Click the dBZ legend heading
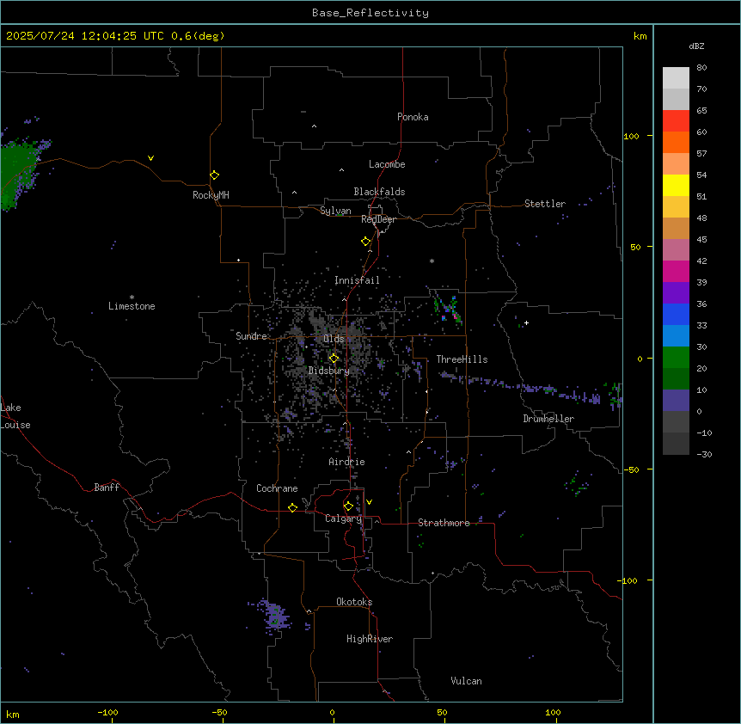Image resolution: width=741 pixels, height=724 pixels. pyautogui.click(x=696, y=46)
